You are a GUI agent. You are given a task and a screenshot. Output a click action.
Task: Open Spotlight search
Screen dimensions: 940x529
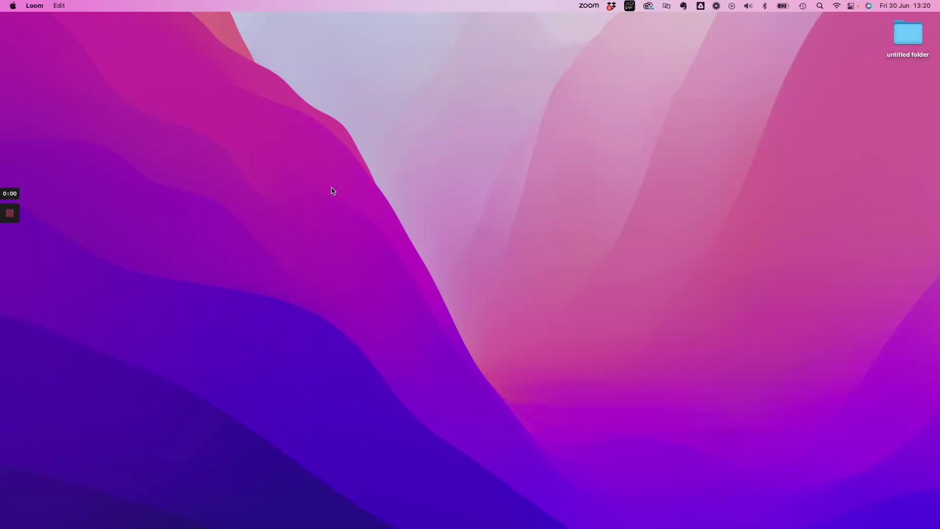click(x=820, y=6)
